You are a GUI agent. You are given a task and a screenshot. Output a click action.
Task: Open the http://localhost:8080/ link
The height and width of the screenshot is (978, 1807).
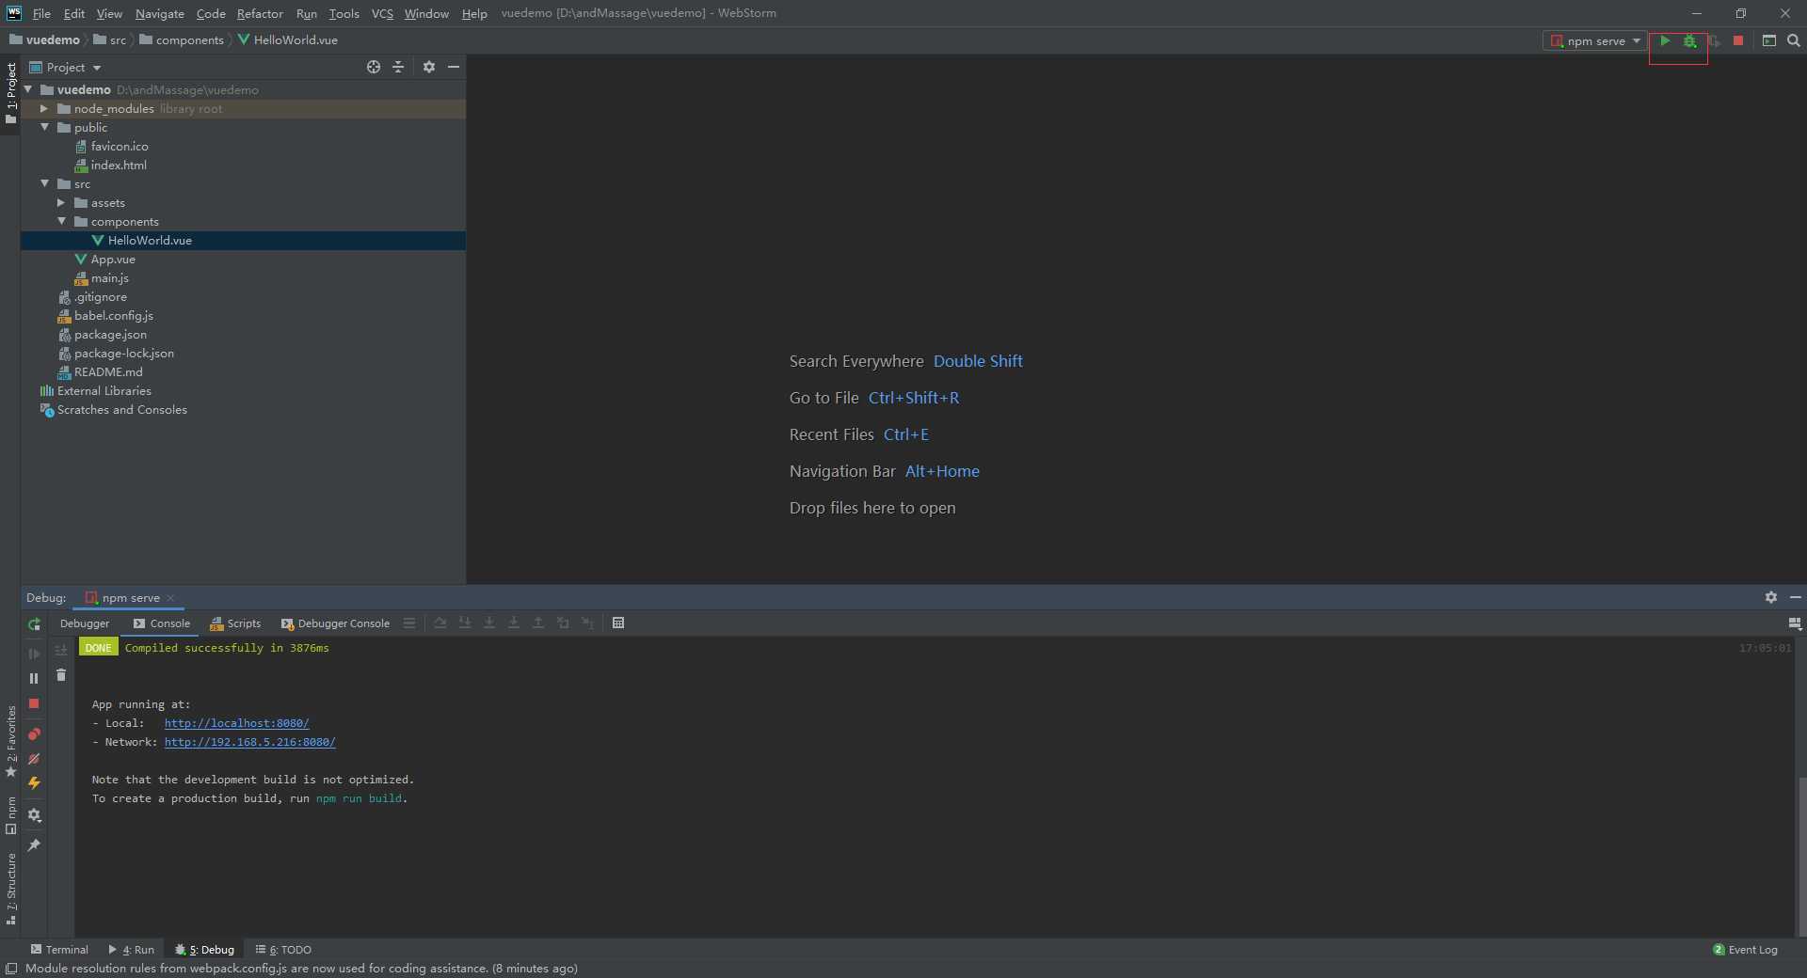236,723
